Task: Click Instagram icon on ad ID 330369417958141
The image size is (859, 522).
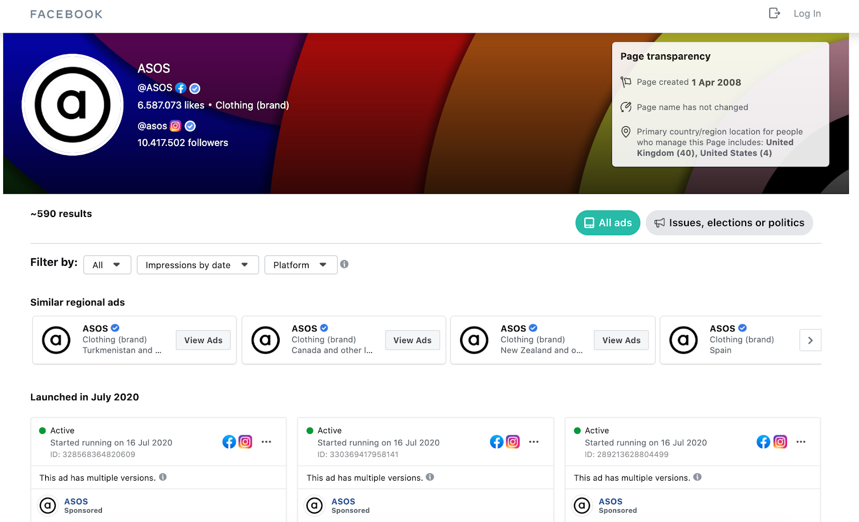Action: coord(513,442)
